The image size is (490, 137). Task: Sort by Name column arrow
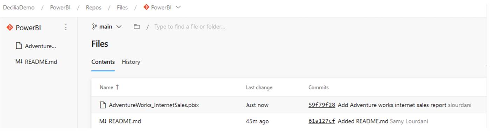(117, 87)
